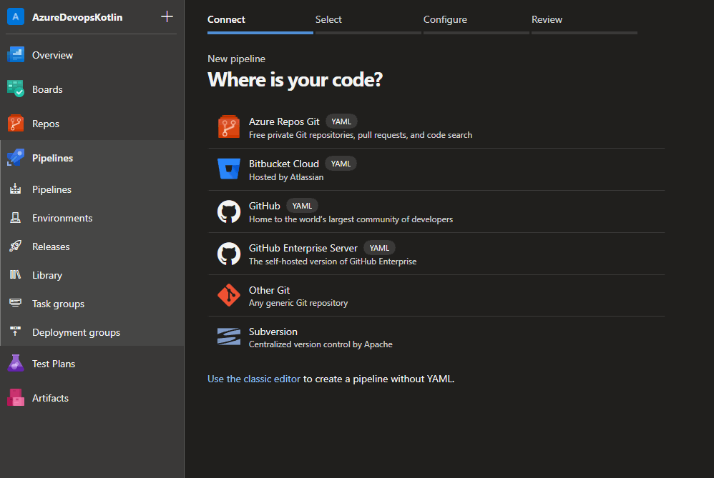Open the classic editor link
The image size is (714, 478).
253,379
